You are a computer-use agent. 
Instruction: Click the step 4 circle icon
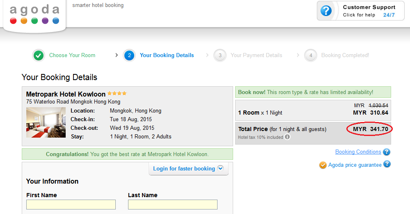point(311,55)
